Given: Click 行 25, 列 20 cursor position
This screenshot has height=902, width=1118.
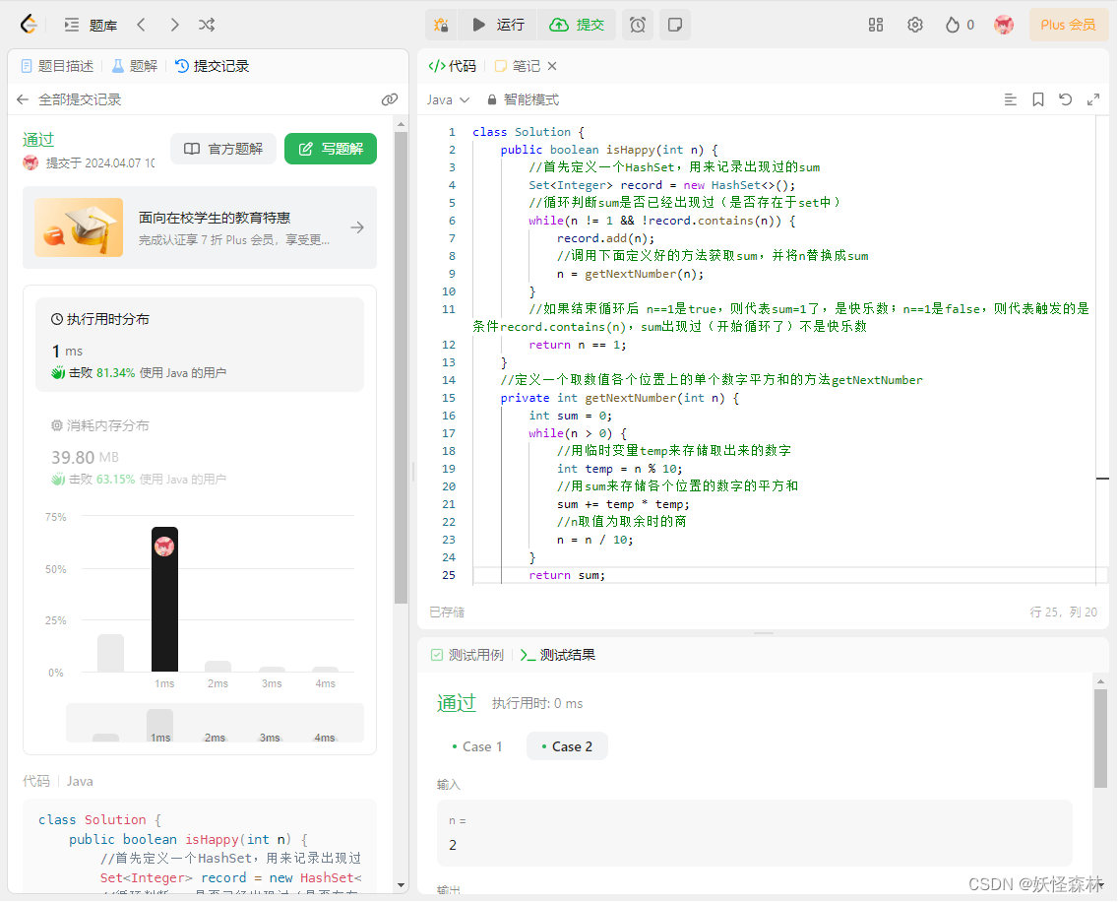Looking at the screenshot, I should click(x=1063, y=612).
